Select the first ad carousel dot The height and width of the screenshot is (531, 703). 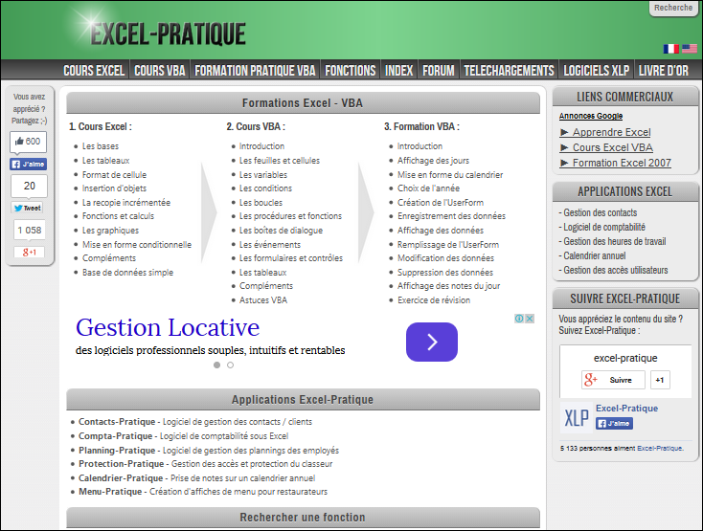click(217, 365)
